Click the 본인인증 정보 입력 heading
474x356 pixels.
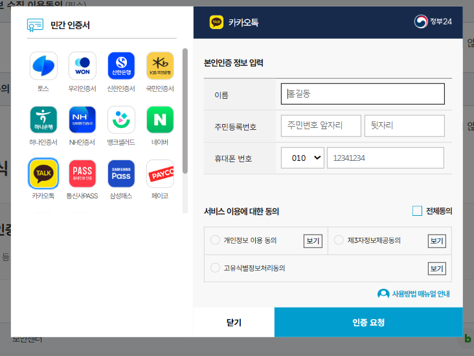click(x=234, y=63)
